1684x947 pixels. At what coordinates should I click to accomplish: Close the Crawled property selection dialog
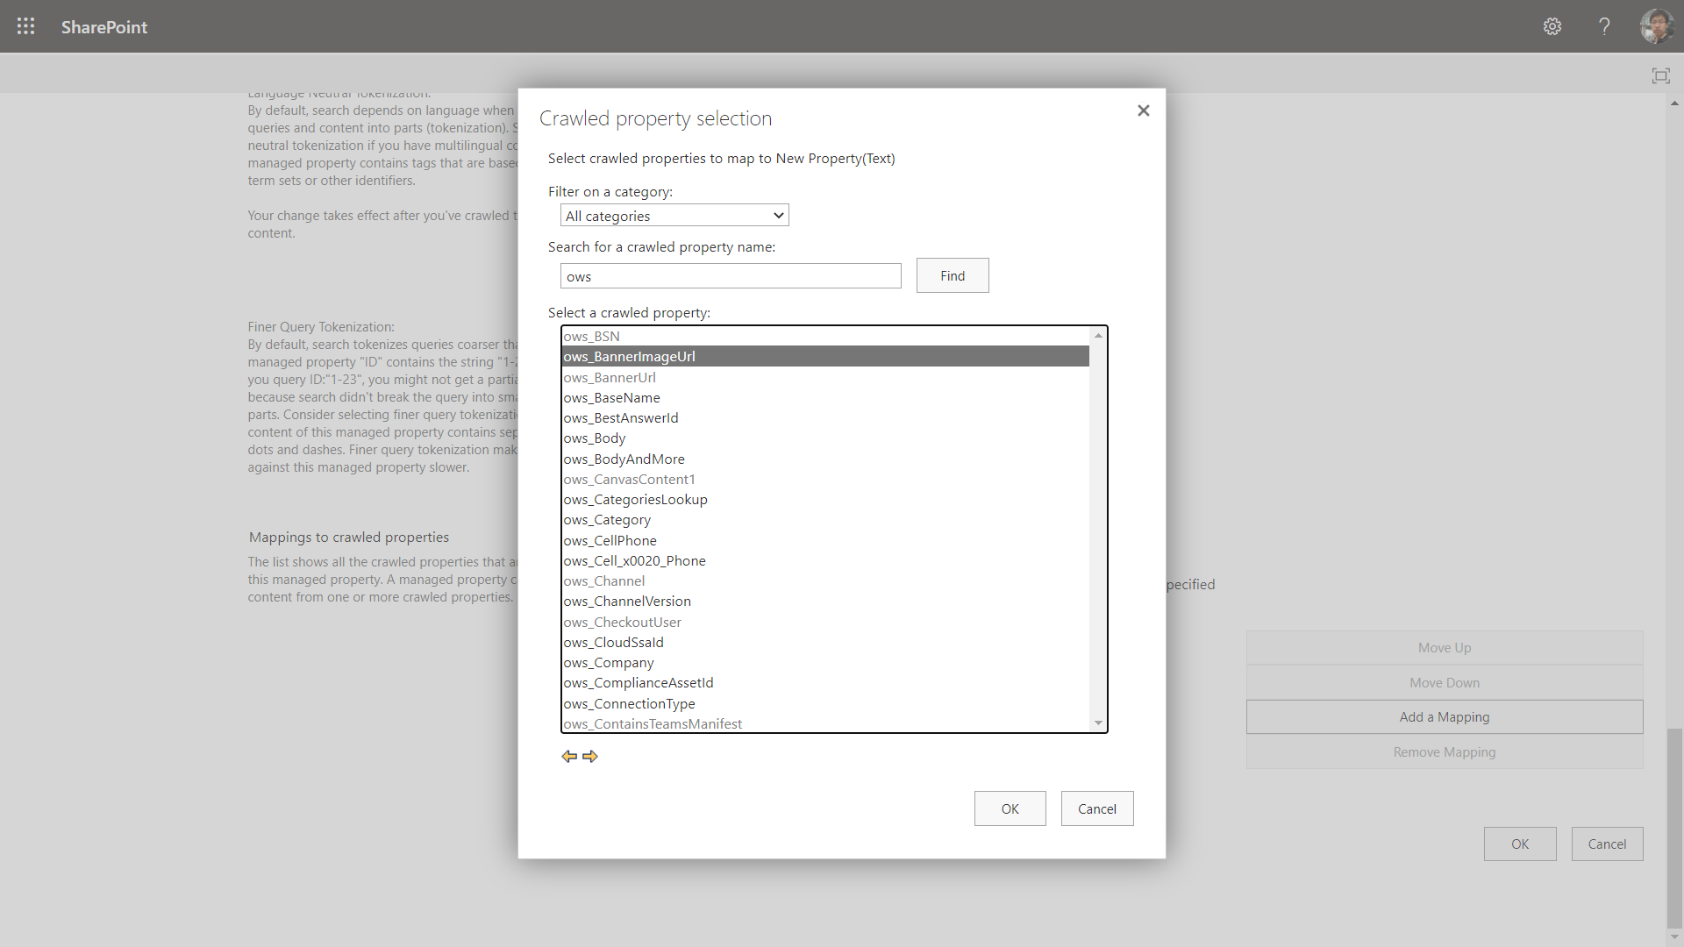pyautogui.click(x=1143, y=110)
